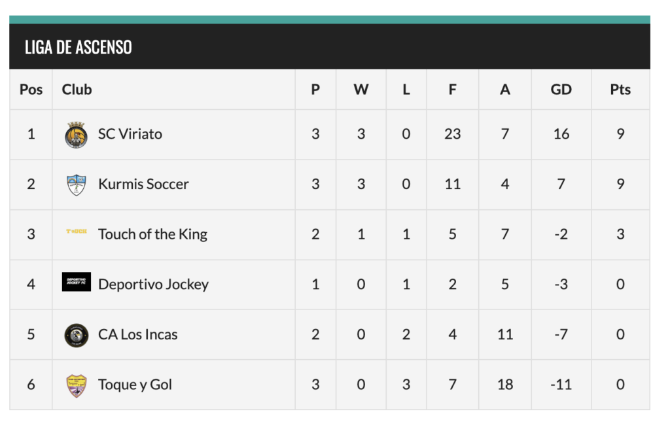This screenshot has width=670, height=435.
Task: Open the Deportivo Jockey team link
Action: (153, 285)
